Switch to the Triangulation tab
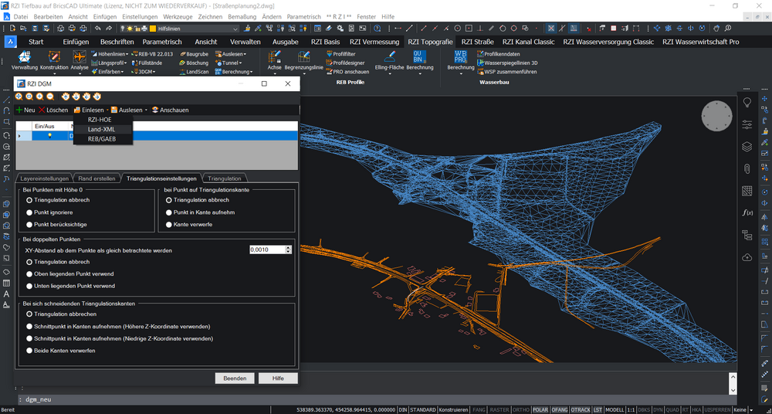 pyautogui.click(x=225, y=178)
